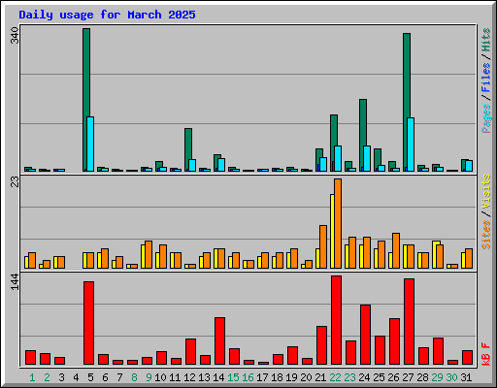Click the y-axis value 144
Image resolution: width=497 pixels, height=388 pixels.
pos(15,281)
